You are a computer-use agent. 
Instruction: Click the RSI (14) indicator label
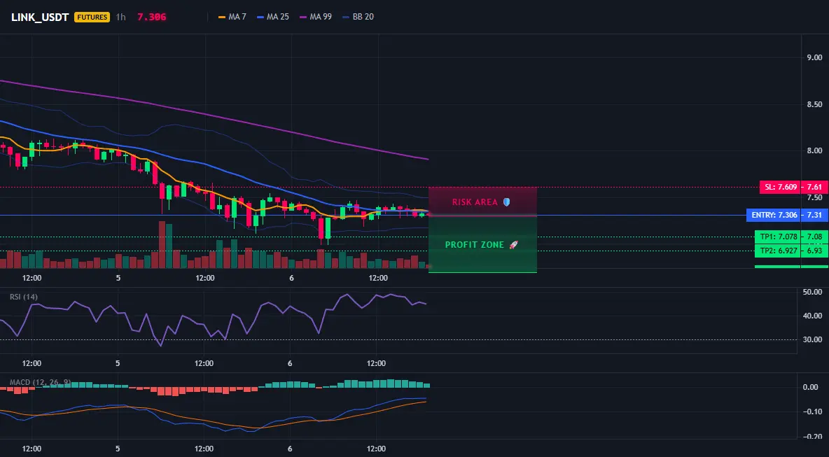click(24, 297)
